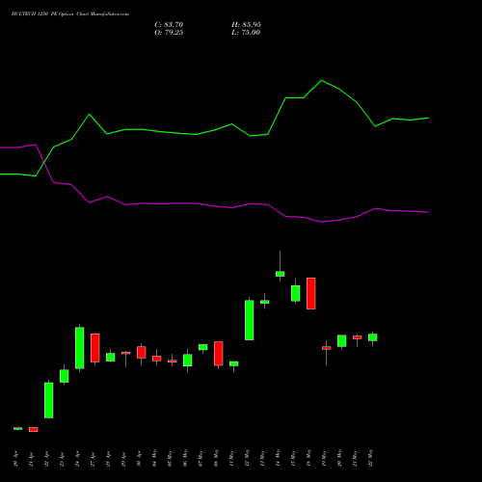Click the 22 Apr date label
482x482 pixels.
tap(47, 459)
